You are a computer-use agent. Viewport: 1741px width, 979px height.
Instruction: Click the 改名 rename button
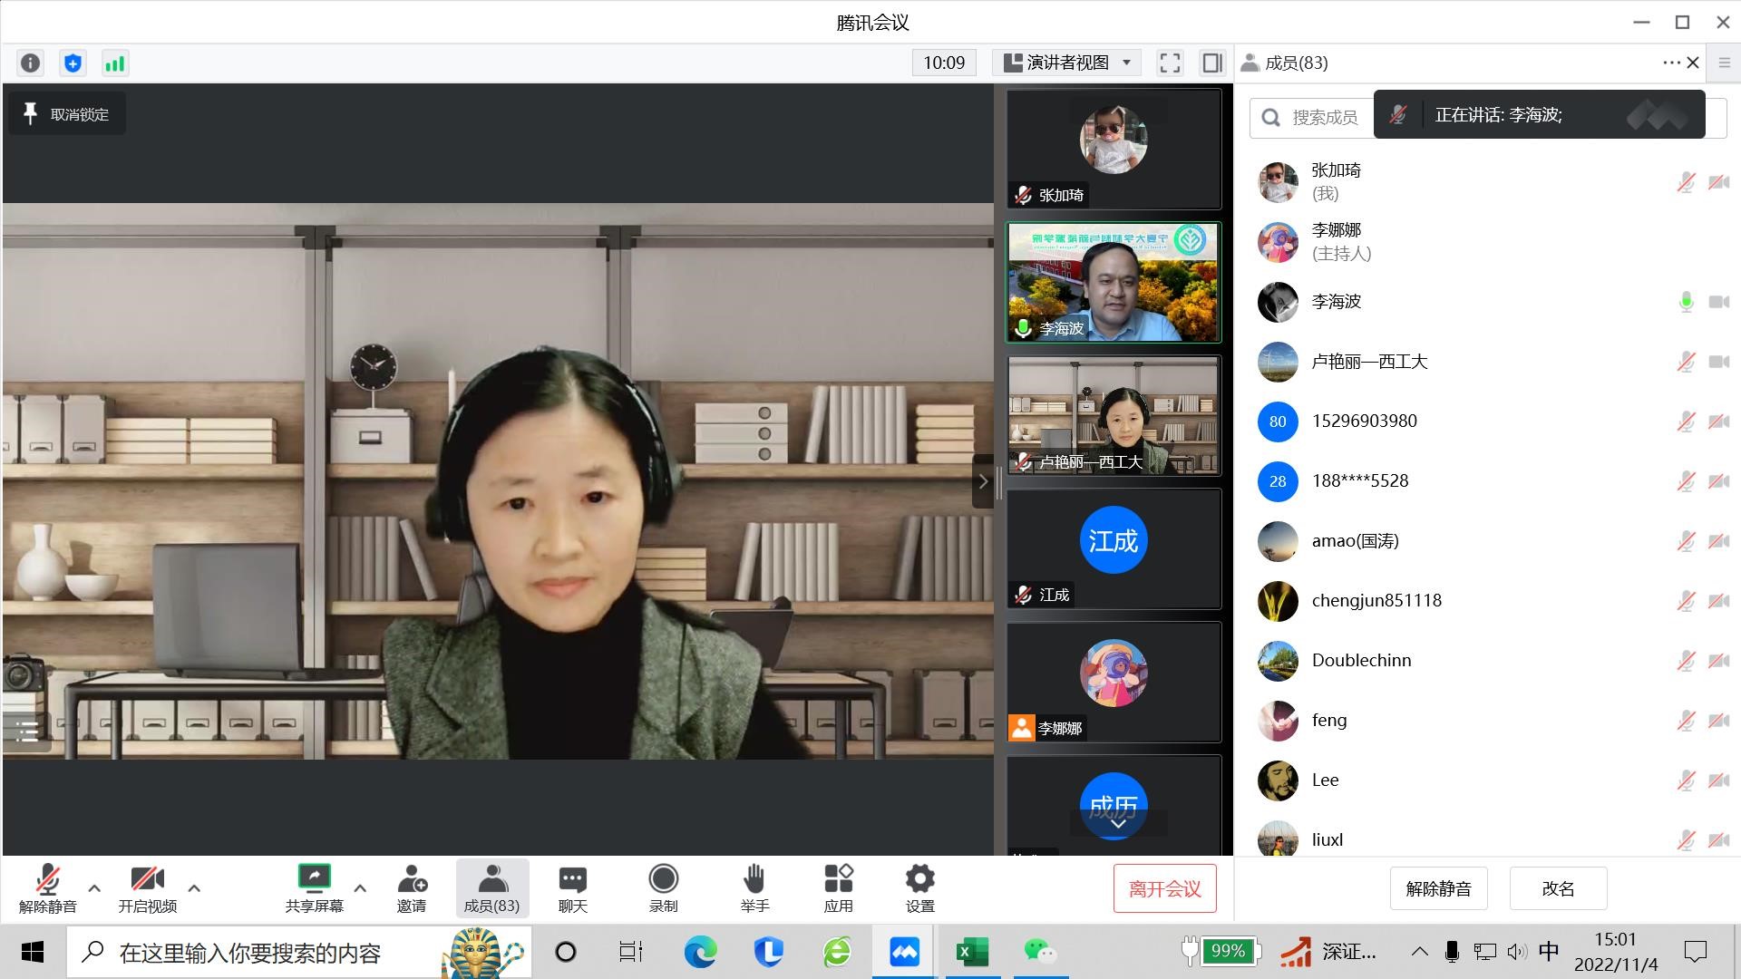coord(1557,889)
